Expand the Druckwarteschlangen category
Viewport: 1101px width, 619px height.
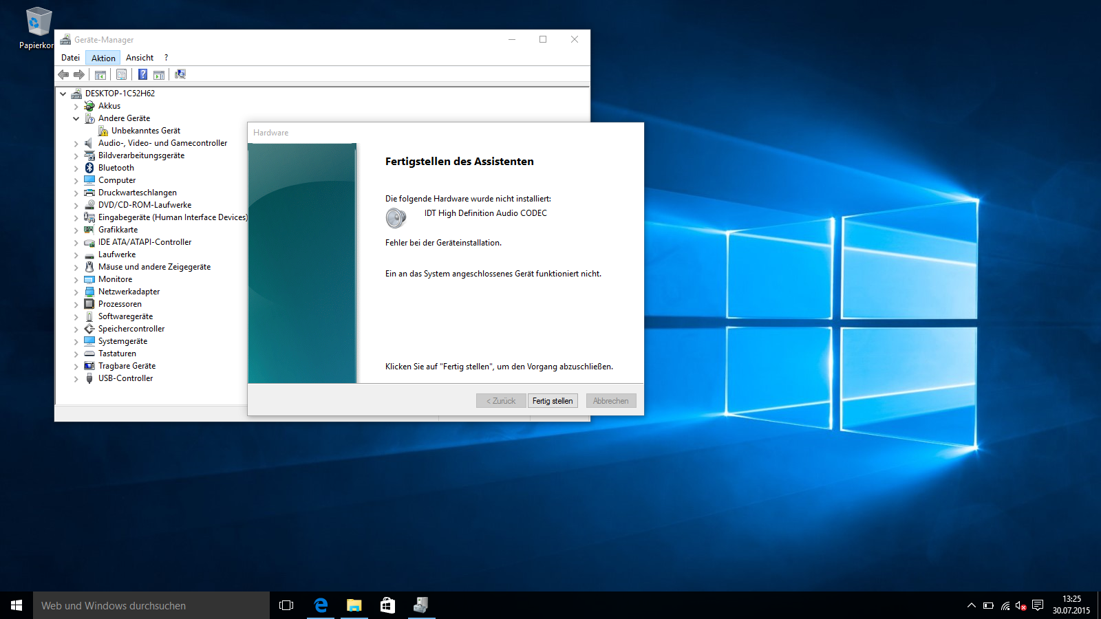click(76, 193)
